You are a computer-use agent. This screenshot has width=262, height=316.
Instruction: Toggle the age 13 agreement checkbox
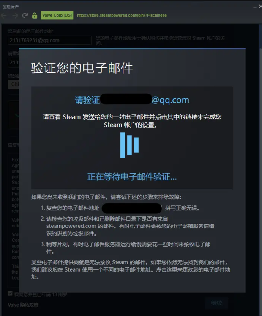click(10, 294)
